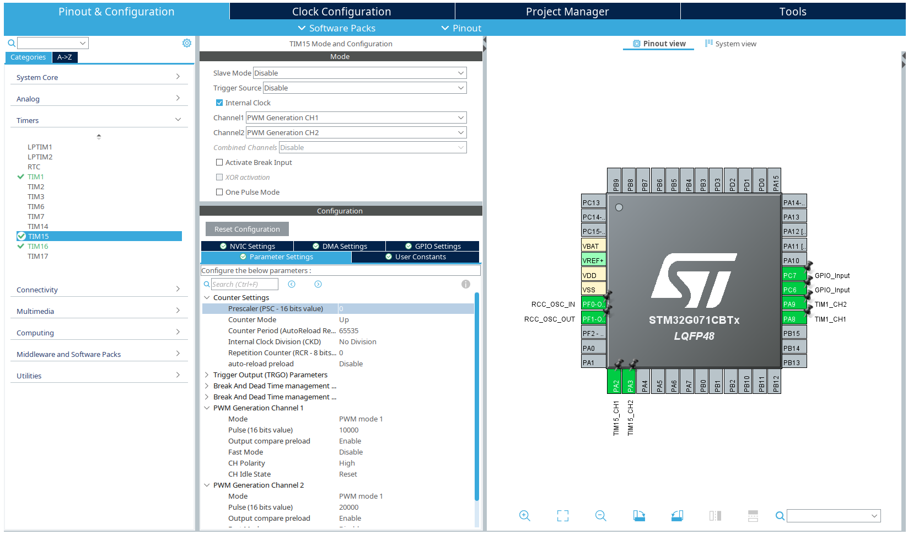Open the Channel1 dropdown
908x534 pixels.
coord(356,118)
